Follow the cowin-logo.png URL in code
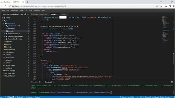This screenshot has height=98, width=175. (84, 77)
